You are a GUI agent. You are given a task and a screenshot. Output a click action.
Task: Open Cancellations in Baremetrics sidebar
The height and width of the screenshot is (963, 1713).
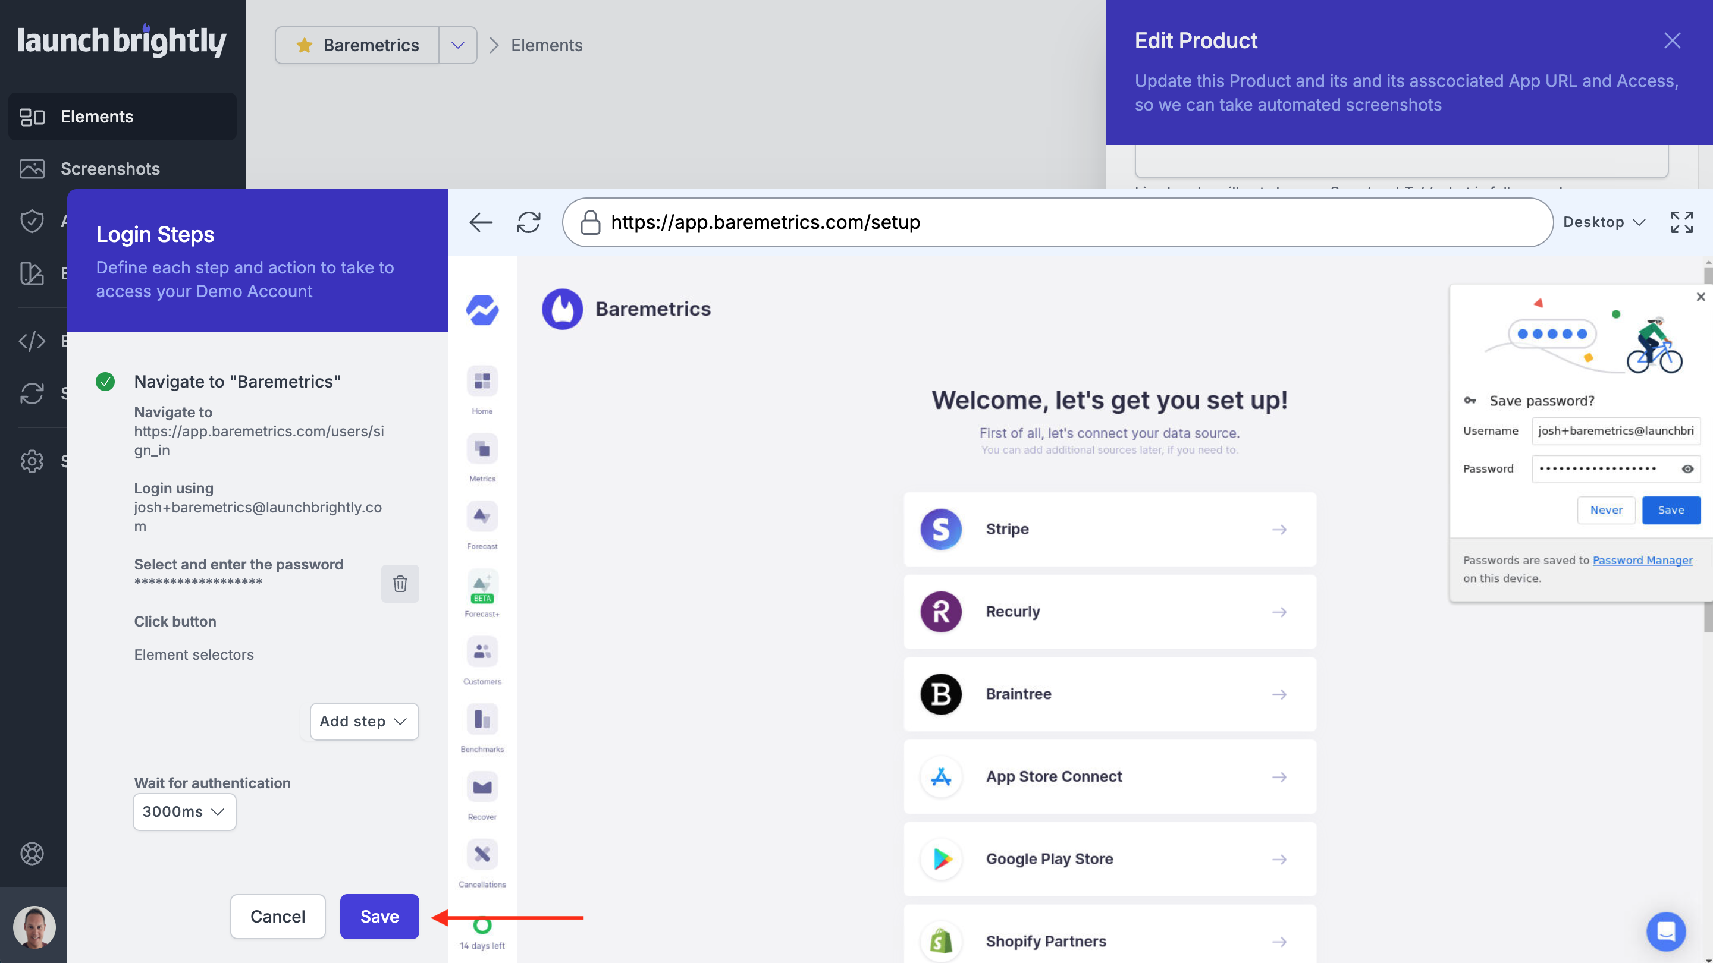pos(482,864)
